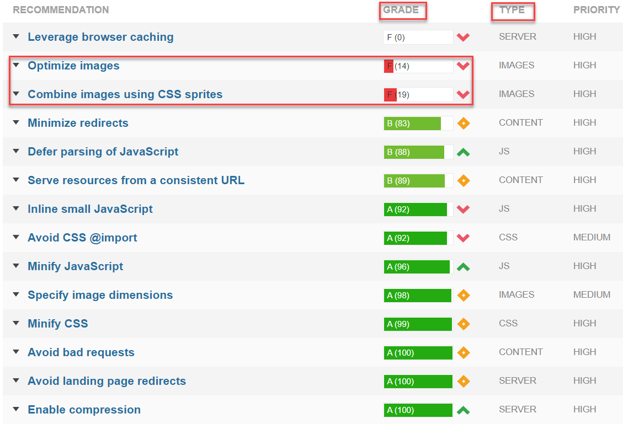Viewport: 623px width, 424px height.
Task: Open the Minimize redirects recommendation
Action: click(x=78, y=123)
